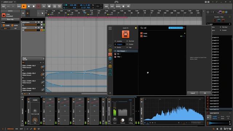The width and height of the screenshot is (233, 131).
Task: Select the Filter+ device result
Action: click(x=163, y=36)
